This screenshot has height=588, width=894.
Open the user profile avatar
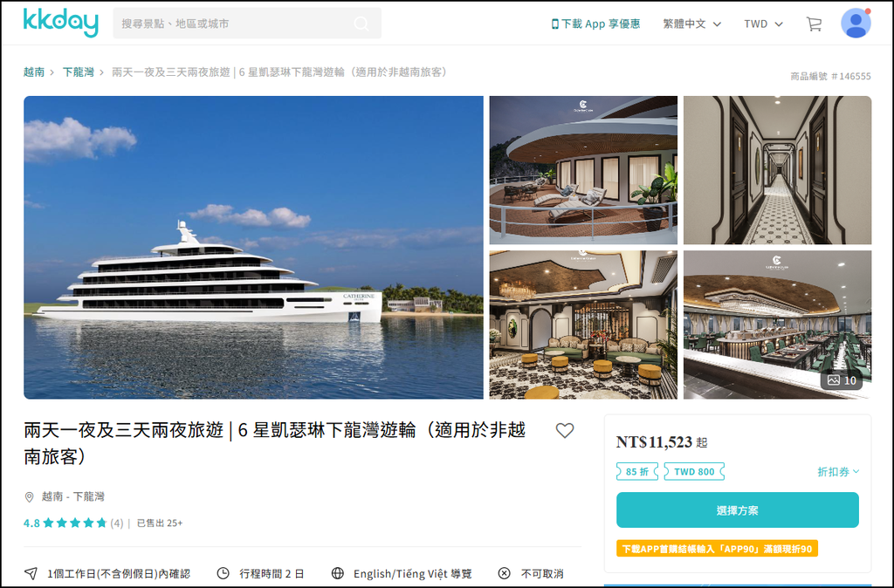pyautogui.click(x=856, y=24)
